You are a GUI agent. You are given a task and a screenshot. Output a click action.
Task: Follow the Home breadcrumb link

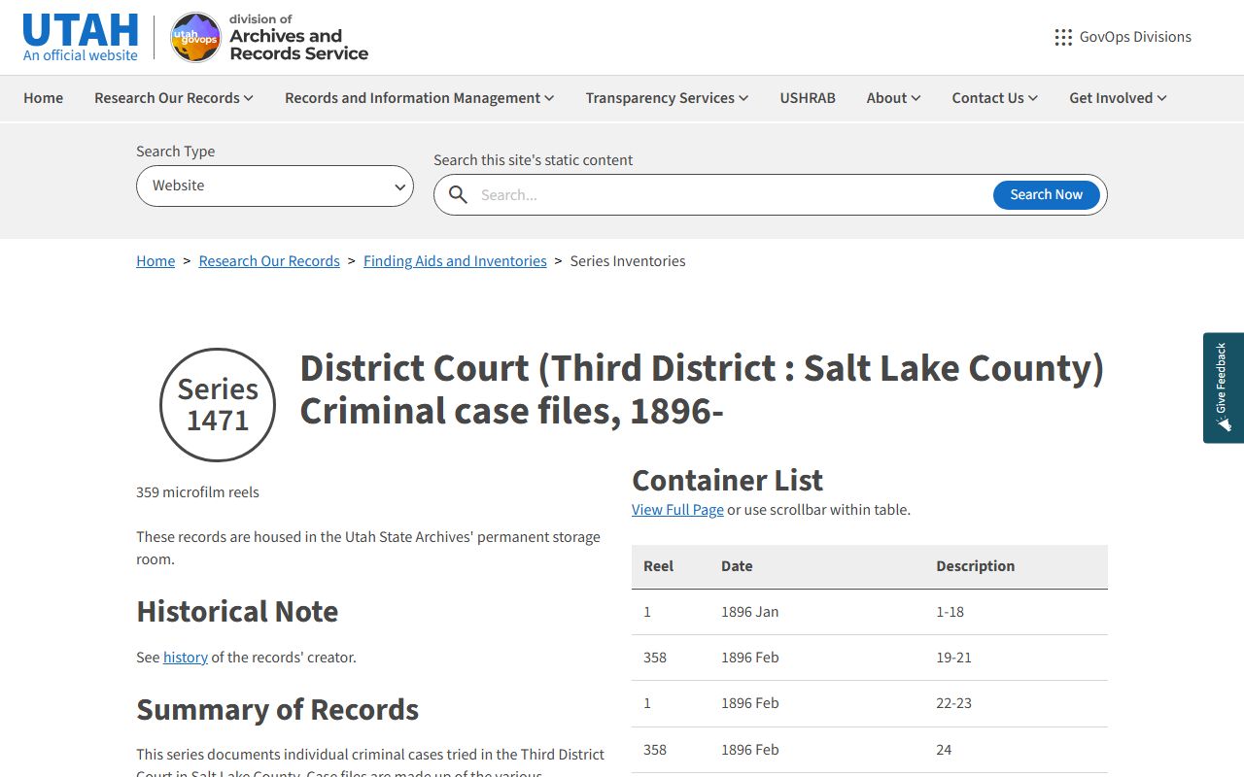pos(155,261)
